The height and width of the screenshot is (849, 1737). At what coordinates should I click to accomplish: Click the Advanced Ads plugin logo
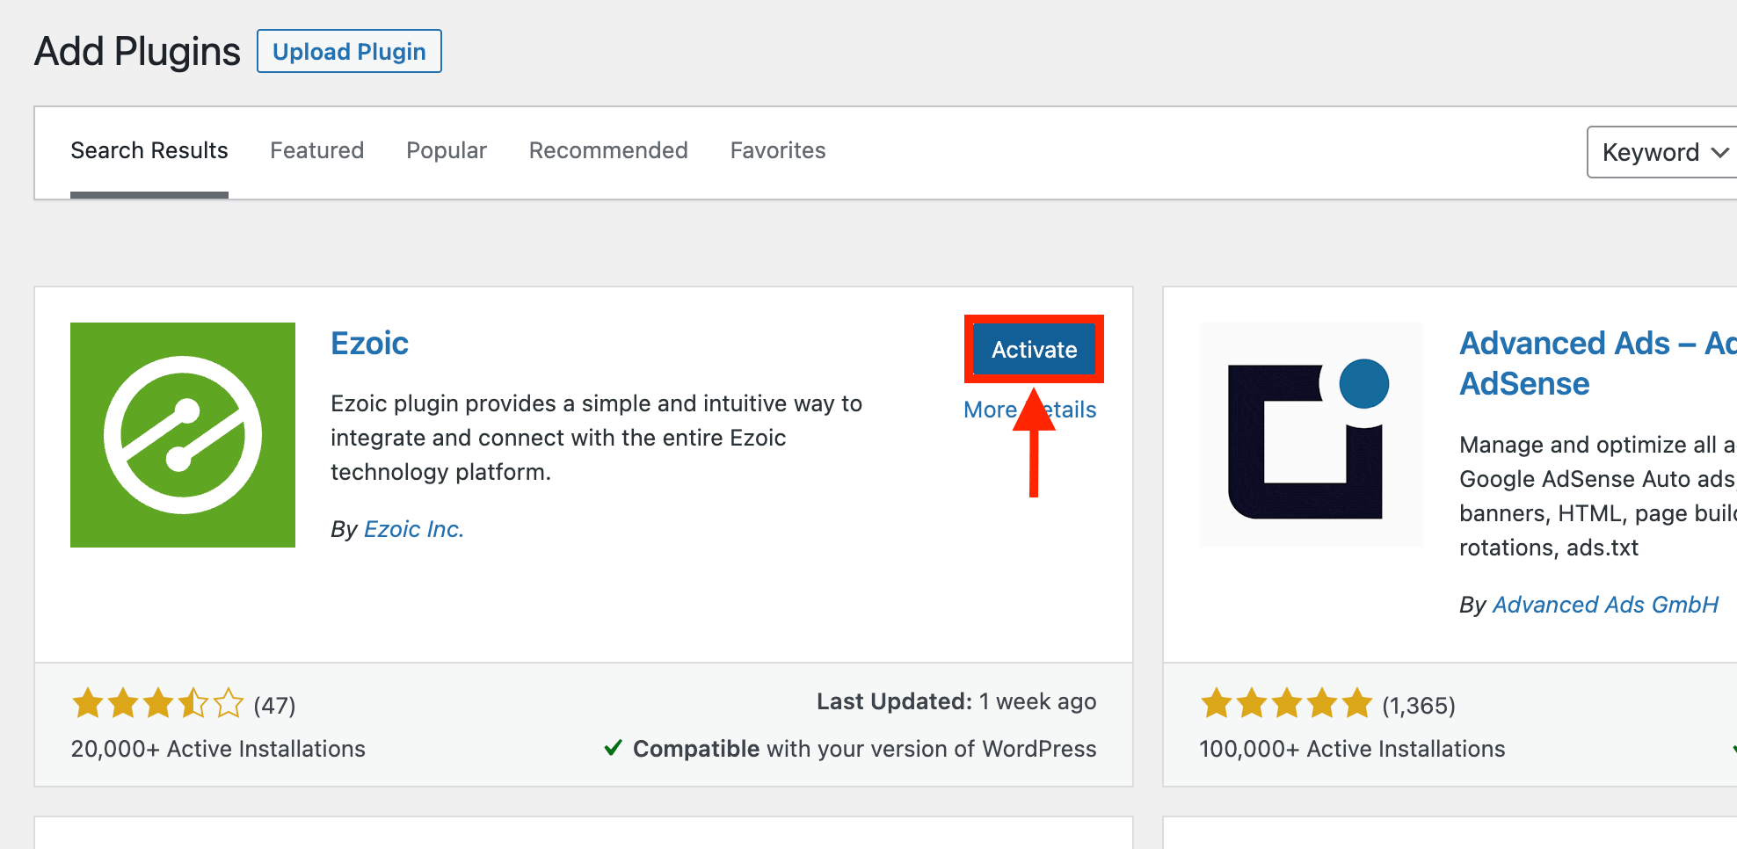pyautogui.click(x=1312, y=435)
